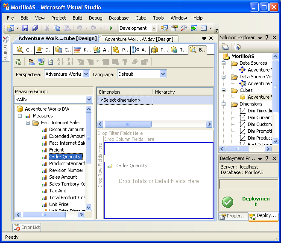
Task: Click the Save All toolbar icon
Action: [35, 28]
